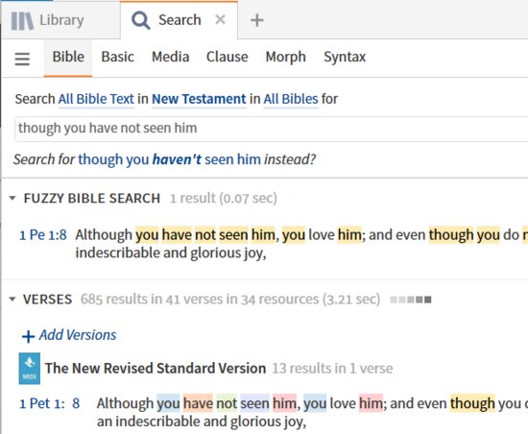The image size is (528, 434).
Task: Change the New Testament range
Action: 199,99
